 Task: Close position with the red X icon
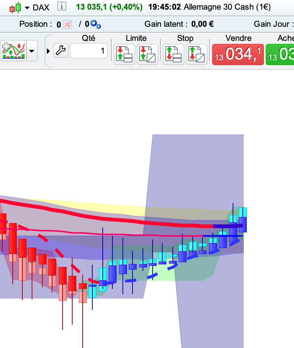coord(67,25)
